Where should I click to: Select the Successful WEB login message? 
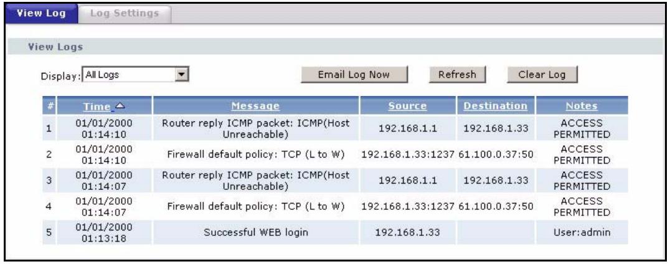(256, 233)
